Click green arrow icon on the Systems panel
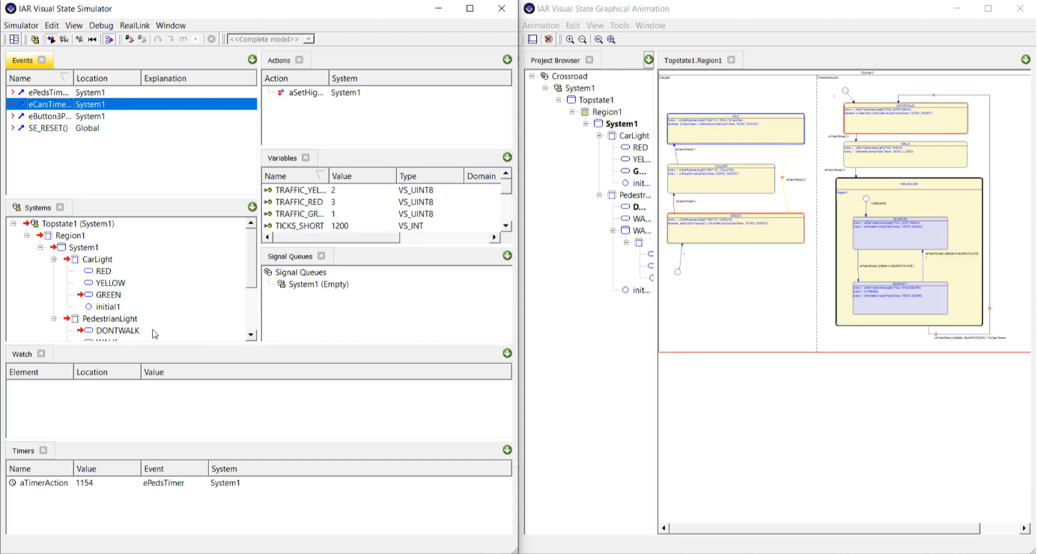The width and height of the screenshot is (1038, 554). [x=252, y=207]
